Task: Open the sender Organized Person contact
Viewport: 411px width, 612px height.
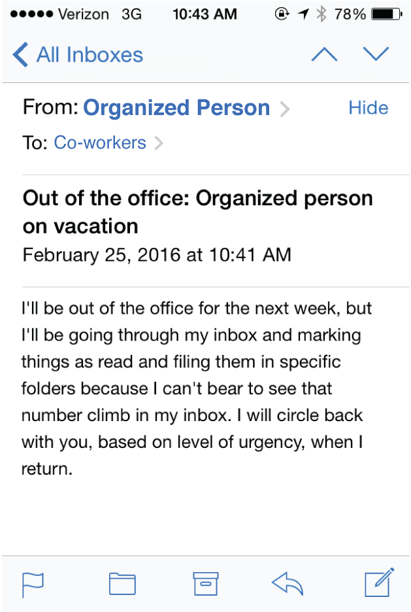Action: click(176, 108)
